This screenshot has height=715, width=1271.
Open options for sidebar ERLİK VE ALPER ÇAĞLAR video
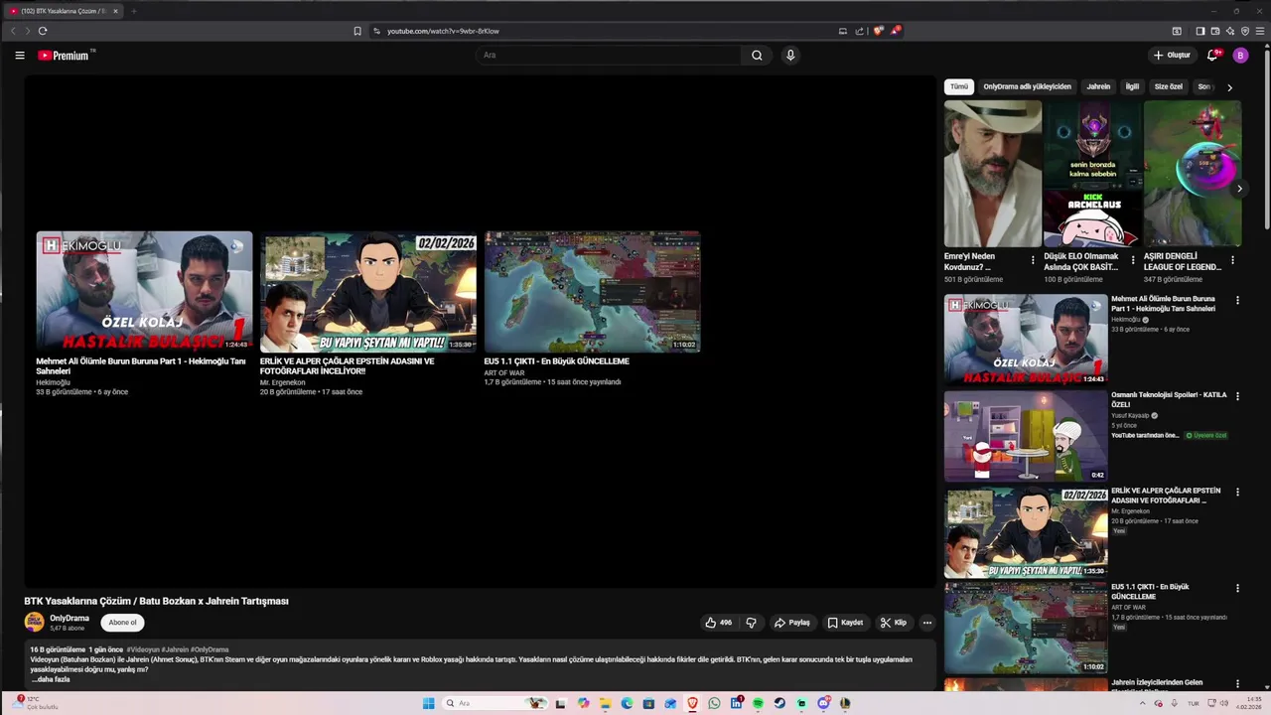[x=1237, y=492]
